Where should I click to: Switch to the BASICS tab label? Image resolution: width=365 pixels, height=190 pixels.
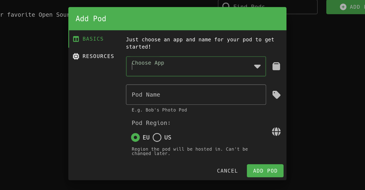click(93, 39)
